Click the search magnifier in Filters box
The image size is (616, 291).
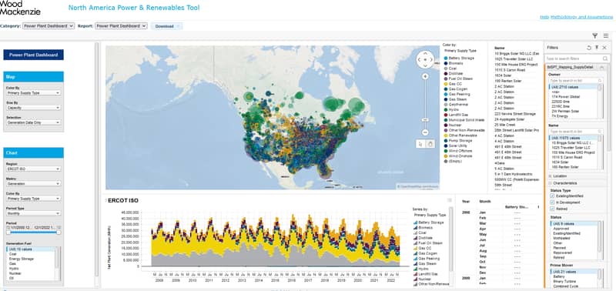[x=605, y=59]
